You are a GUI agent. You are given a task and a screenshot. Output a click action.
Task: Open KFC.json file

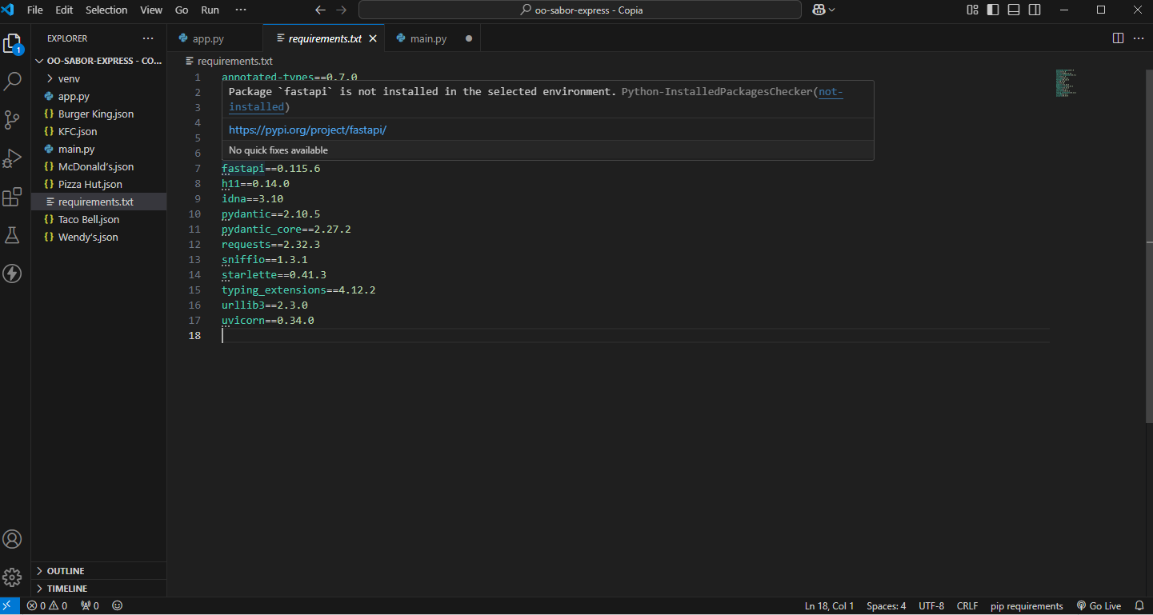click(98, 131)
